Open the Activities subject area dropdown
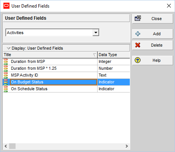This screenshot has height=152, width=175. point(96,33)
